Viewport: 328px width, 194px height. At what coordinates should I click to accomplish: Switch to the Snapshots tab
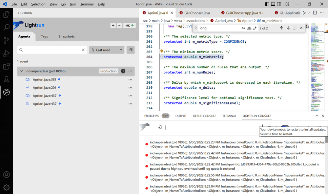tap(67, 36)
